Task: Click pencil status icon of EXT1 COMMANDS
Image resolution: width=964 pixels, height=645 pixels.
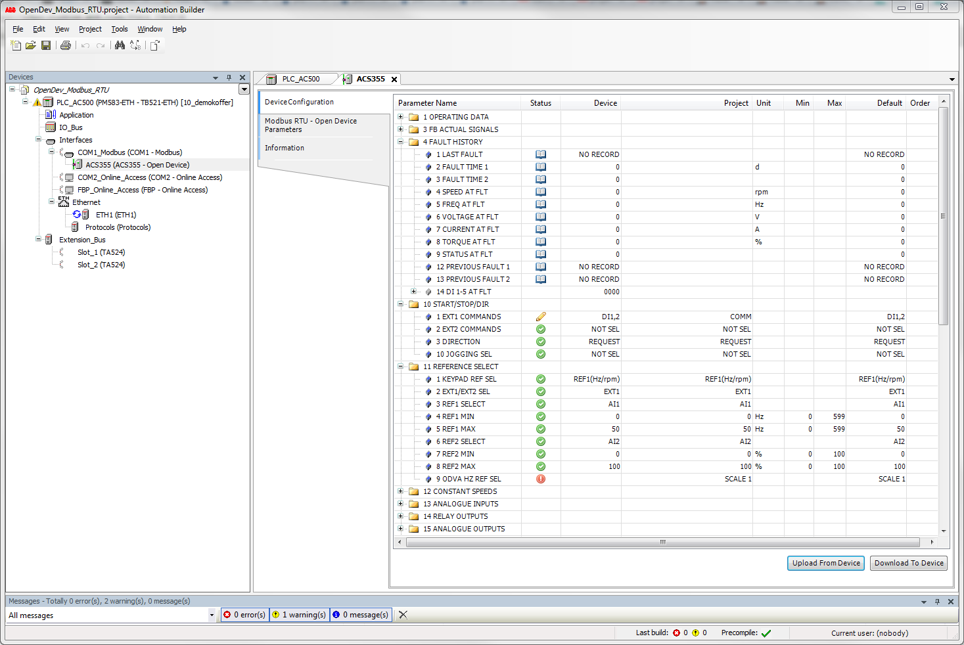Action: point(541,317)
